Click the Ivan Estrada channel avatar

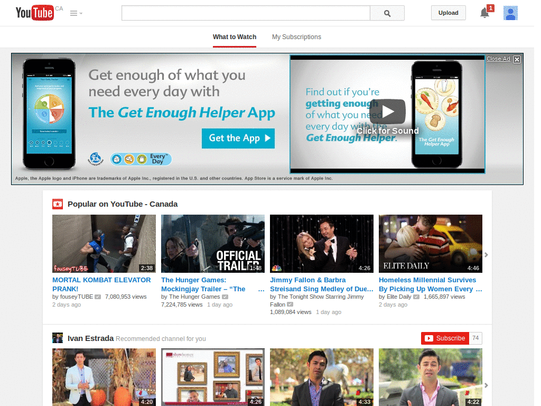[58, 338]
